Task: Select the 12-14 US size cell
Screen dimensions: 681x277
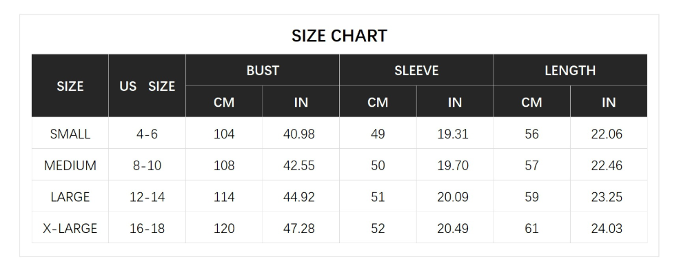Action: coord(148,197)
